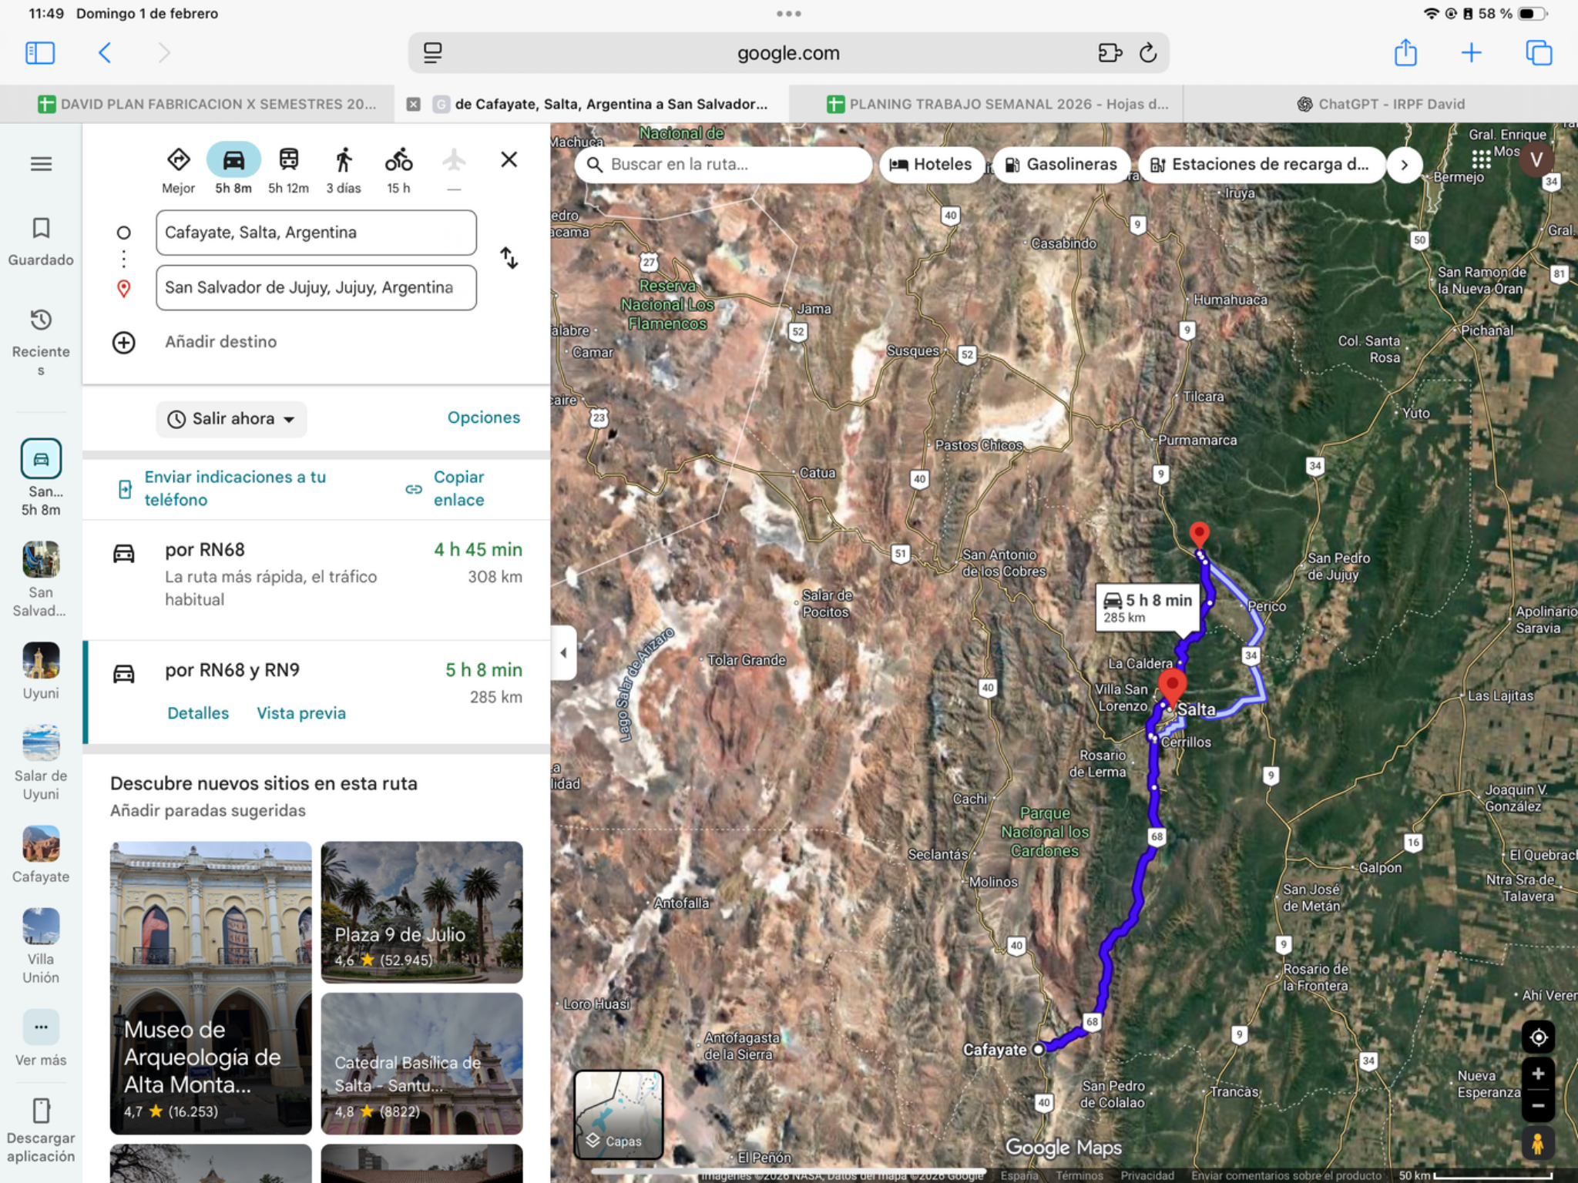Open the extensions icon in address bar
The width and height of the screenshot is (1578, 1183).
[x=1110, y=53]
